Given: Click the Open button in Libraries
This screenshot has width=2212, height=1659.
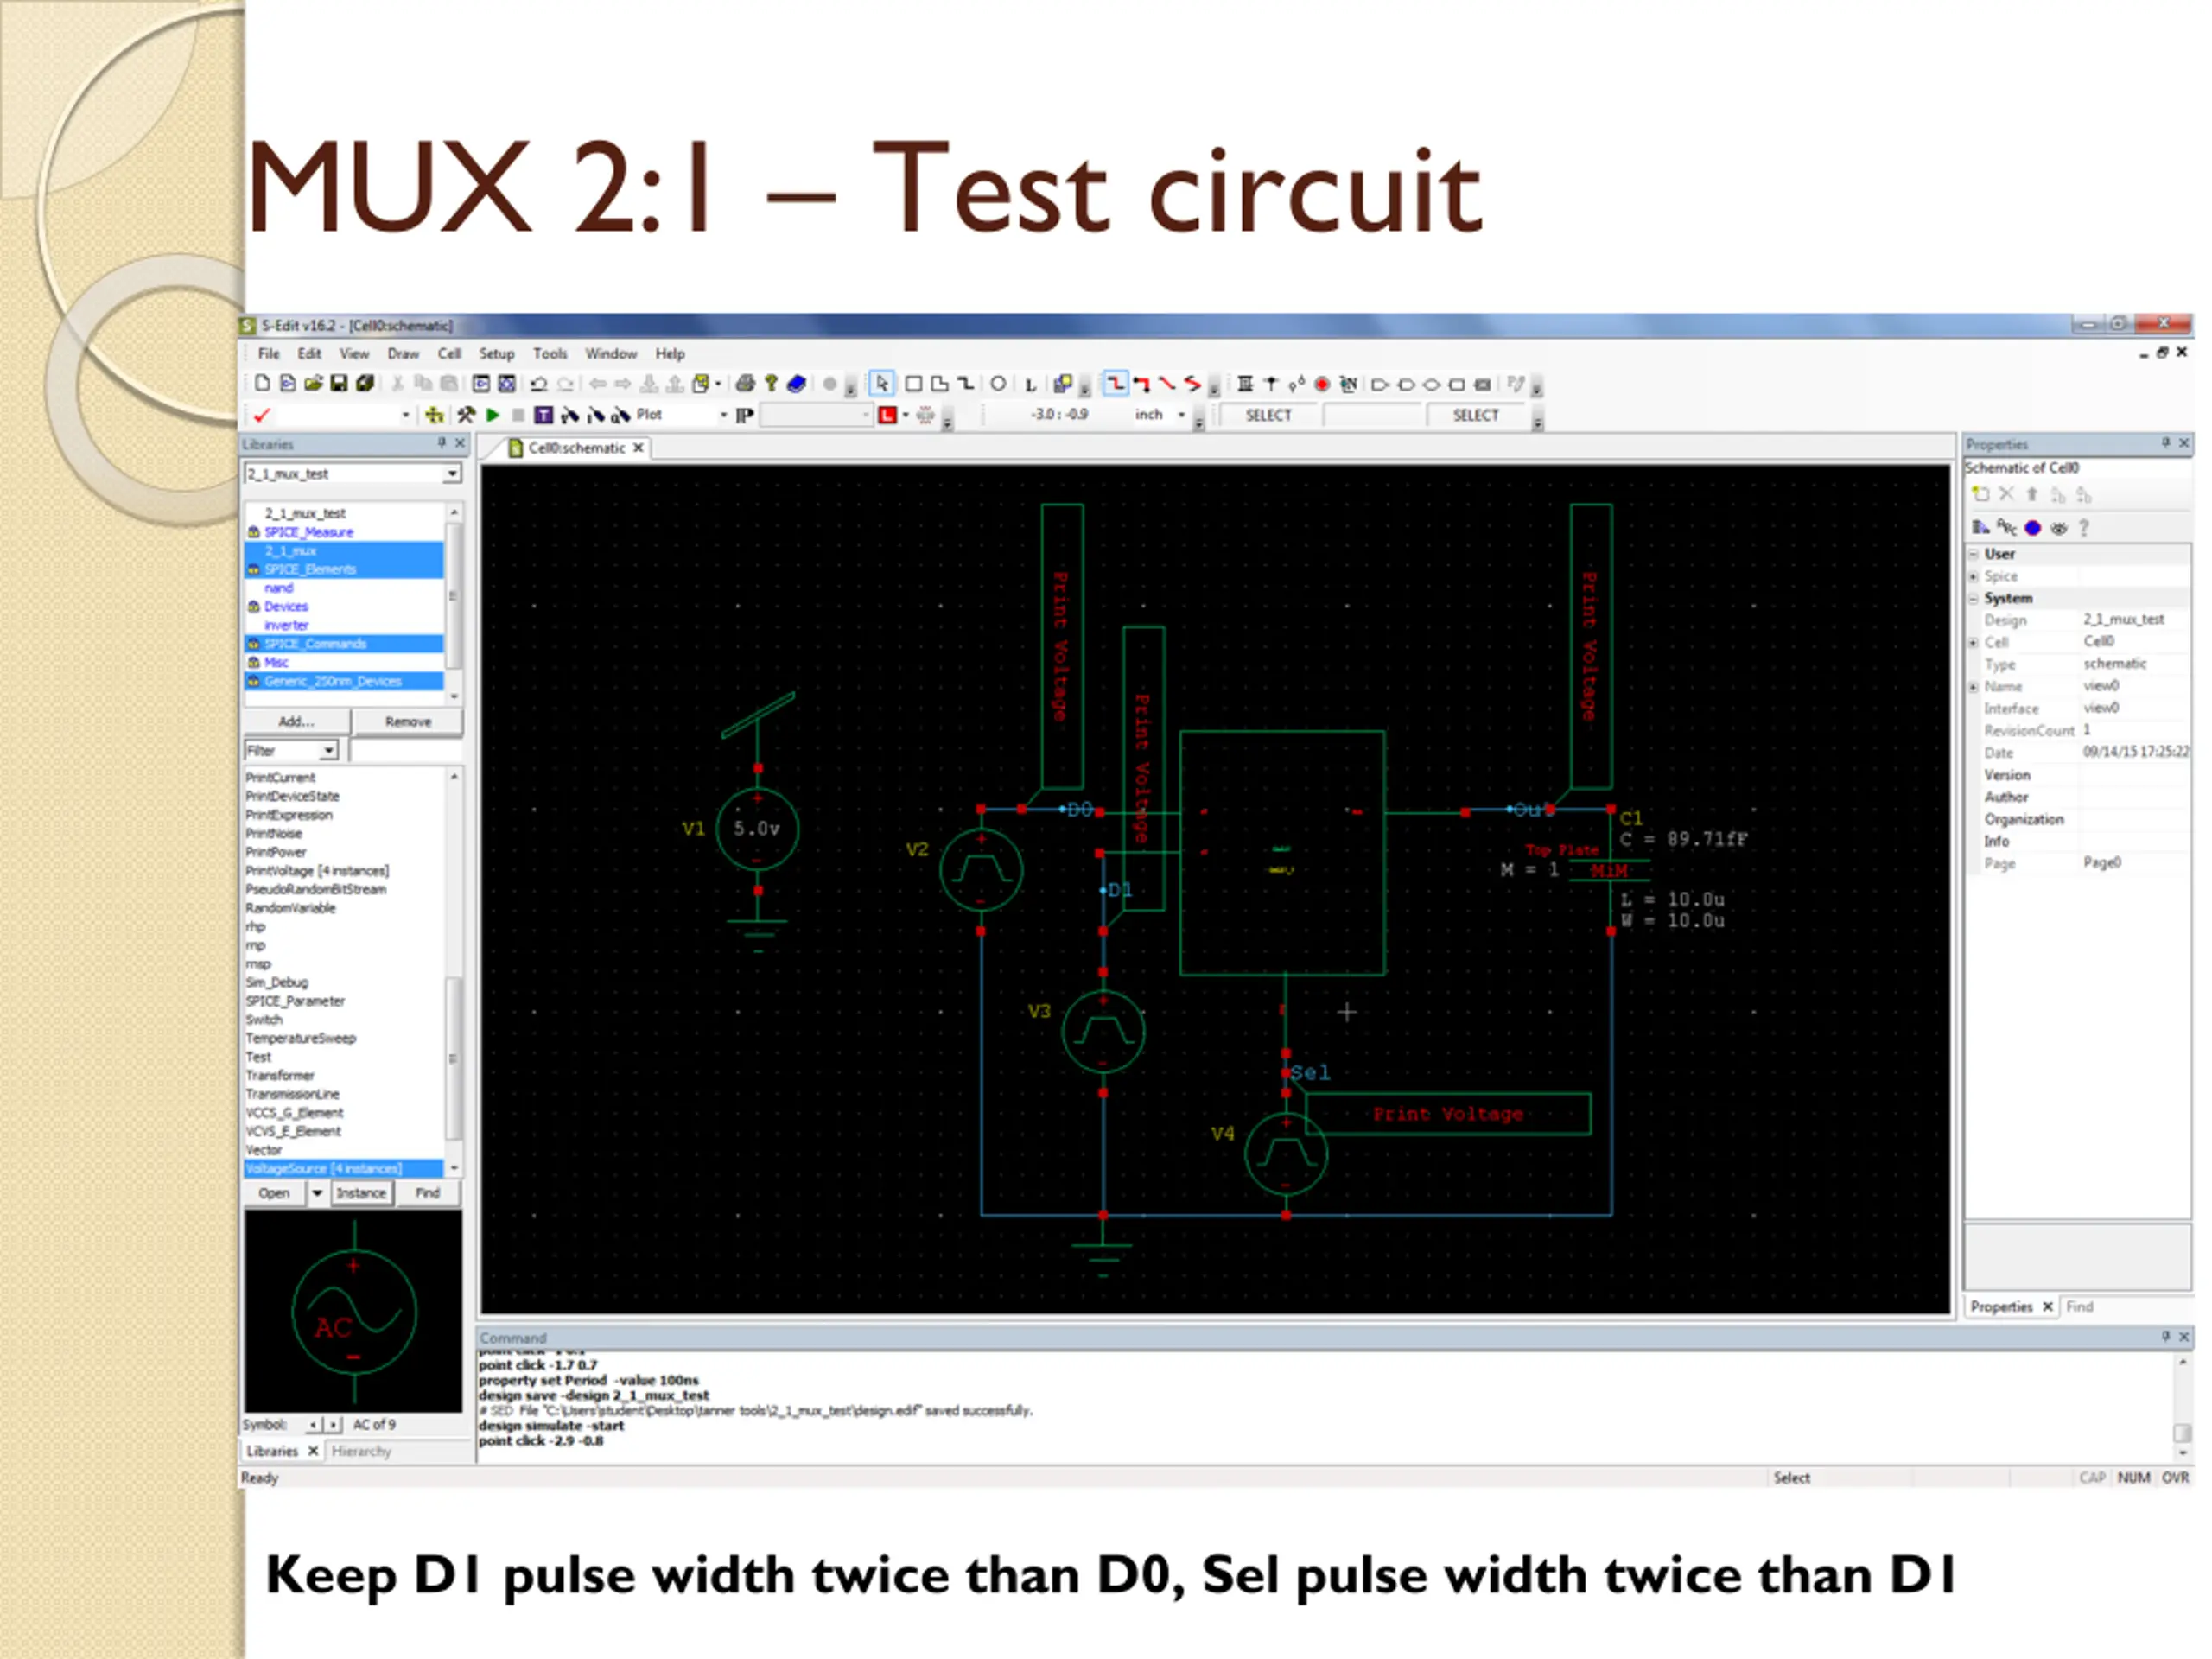Looking at the screenshot, I should (x=274, y=1193).
